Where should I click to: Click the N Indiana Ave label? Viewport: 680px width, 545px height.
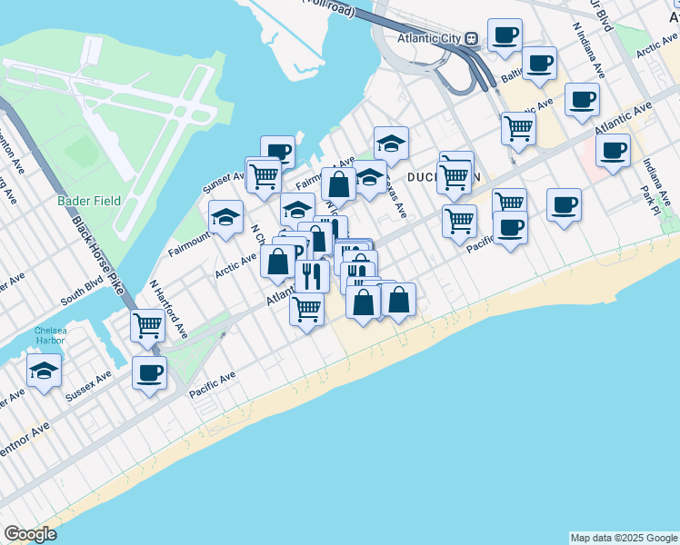[x=588, y=50]
